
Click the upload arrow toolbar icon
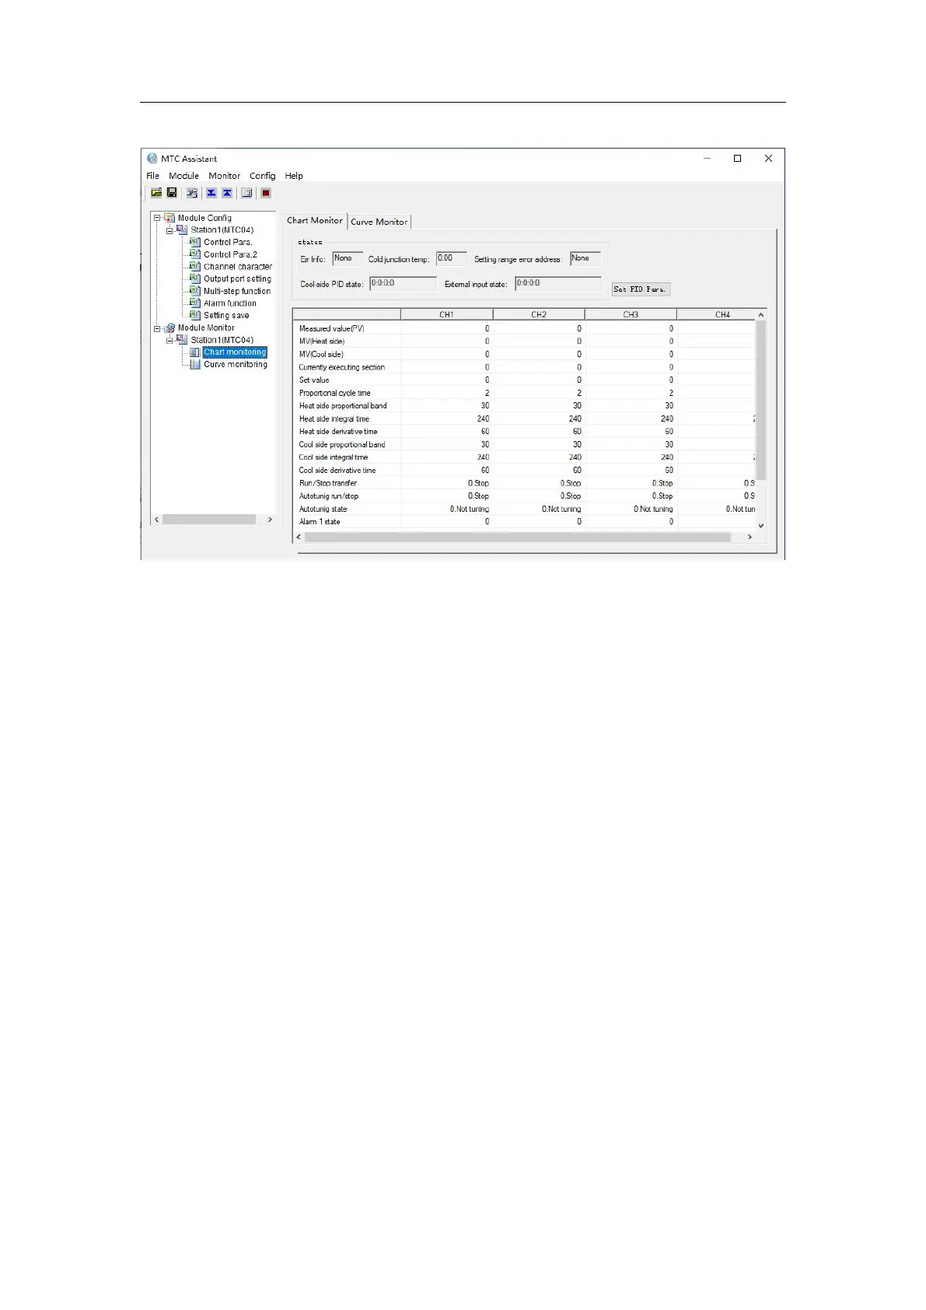[x=227, y=193]
